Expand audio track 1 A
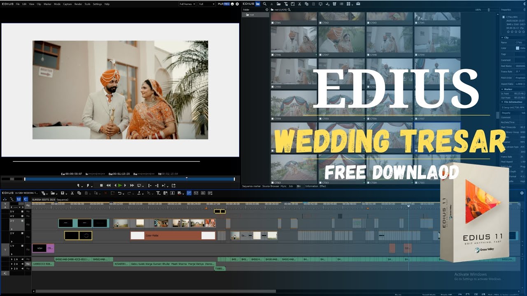The width and height of the screenshot is (527, 296). pos(12,259)
